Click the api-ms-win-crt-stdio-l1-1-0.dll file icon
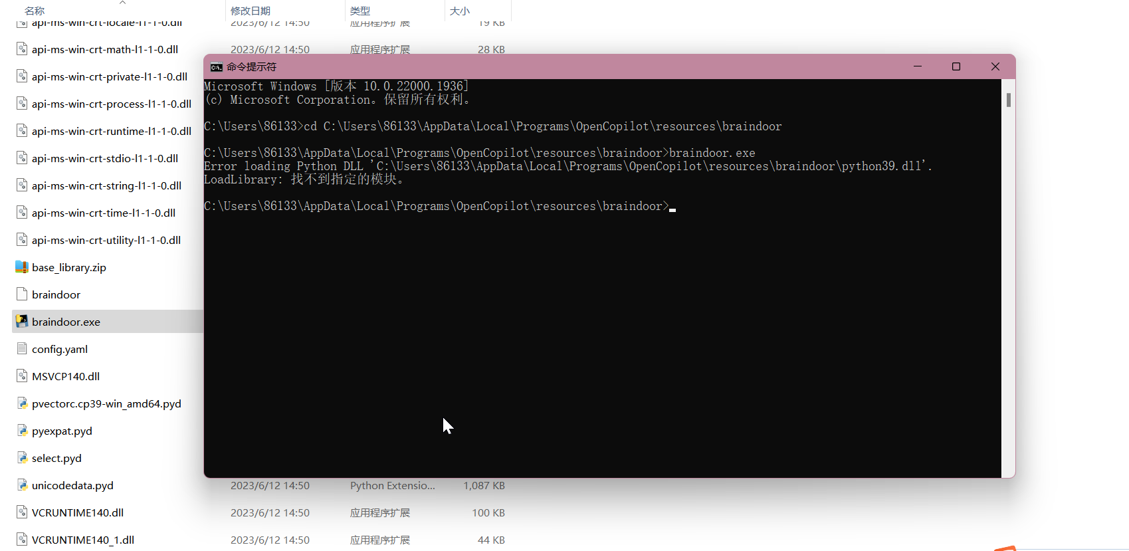 tap(22, 158)
